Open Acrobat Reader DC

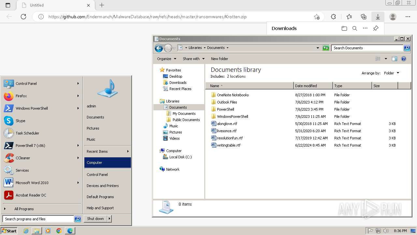[41, 195]
